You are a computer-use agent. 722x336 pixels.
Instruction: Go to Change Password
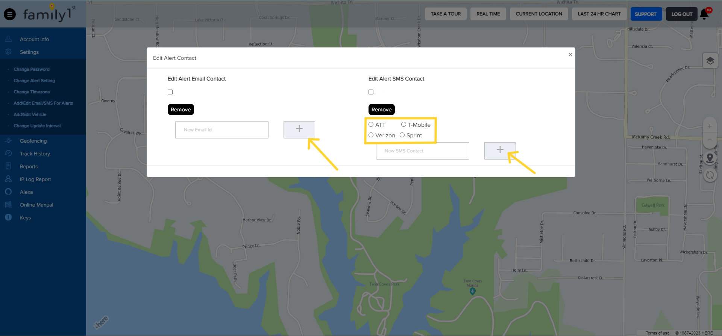coord(32,69)
